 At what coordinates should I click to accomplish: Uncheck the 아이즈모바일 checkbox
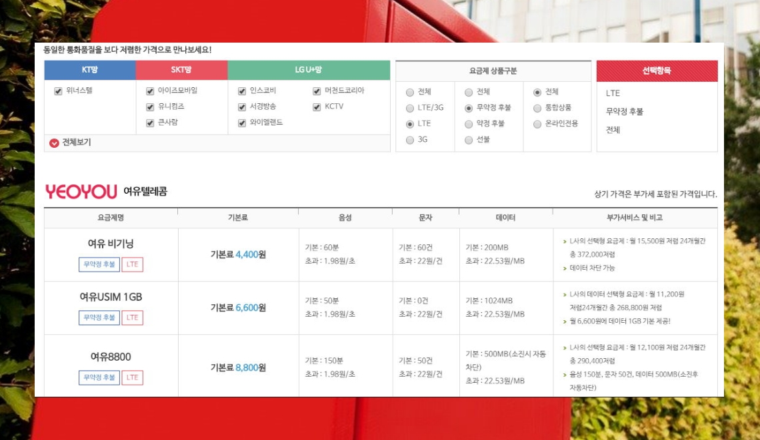pyautogui.click(x=150, y=91)
